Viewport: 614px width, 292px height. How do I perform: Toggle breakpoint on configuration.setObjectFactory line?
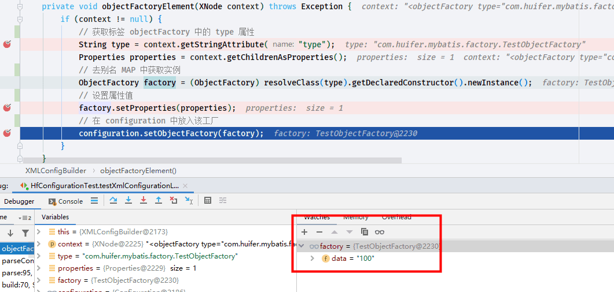pyautogui.click(x=7, y=133)
